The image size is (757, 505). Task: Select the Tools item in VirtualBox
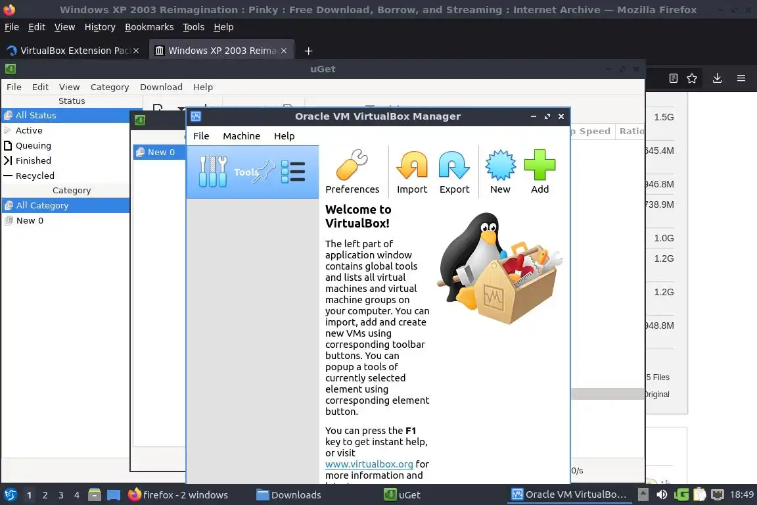point(252,172)
